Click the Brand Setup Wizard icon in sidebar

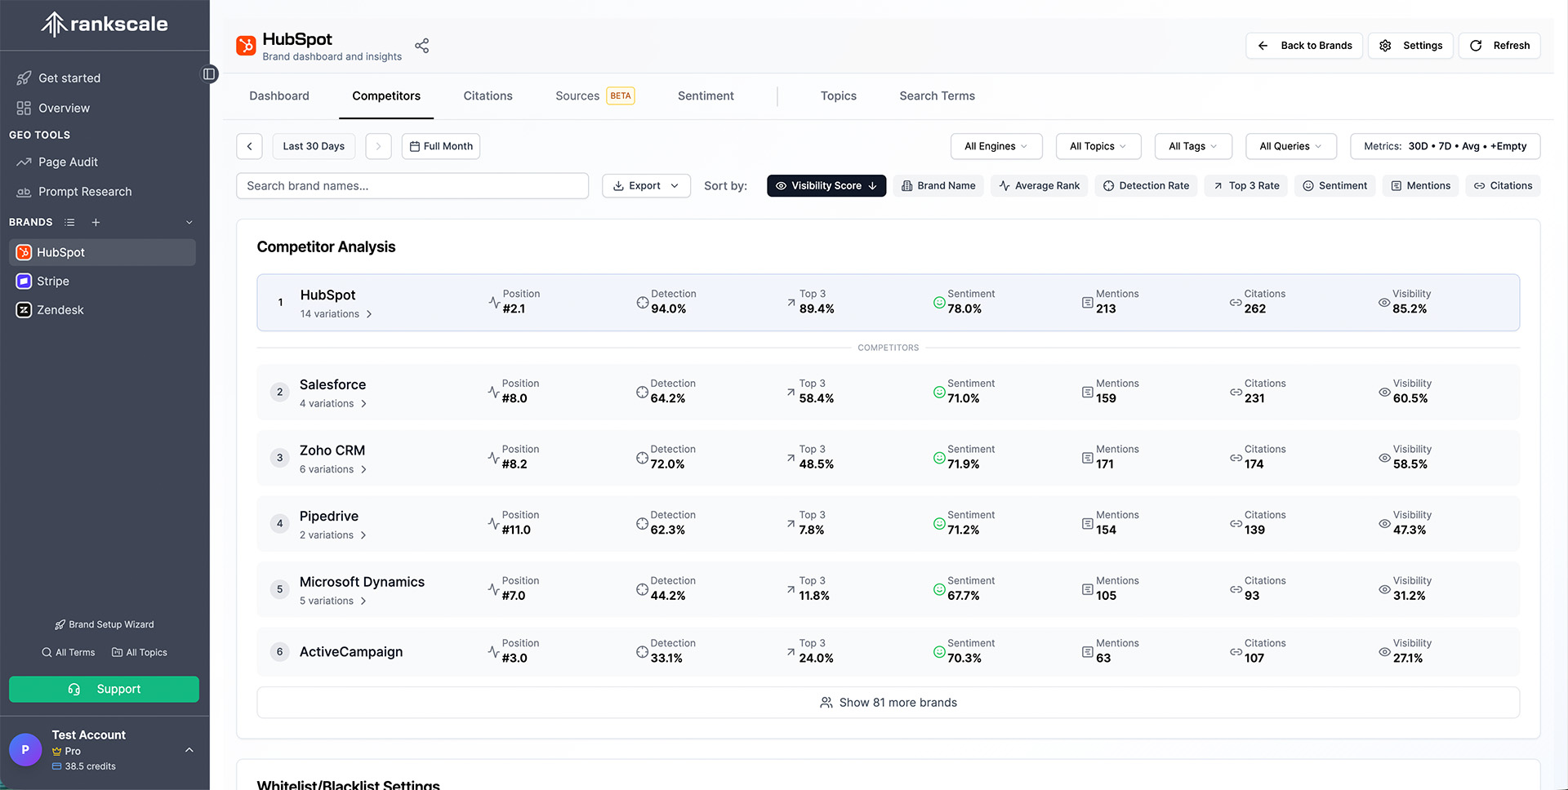59,624
